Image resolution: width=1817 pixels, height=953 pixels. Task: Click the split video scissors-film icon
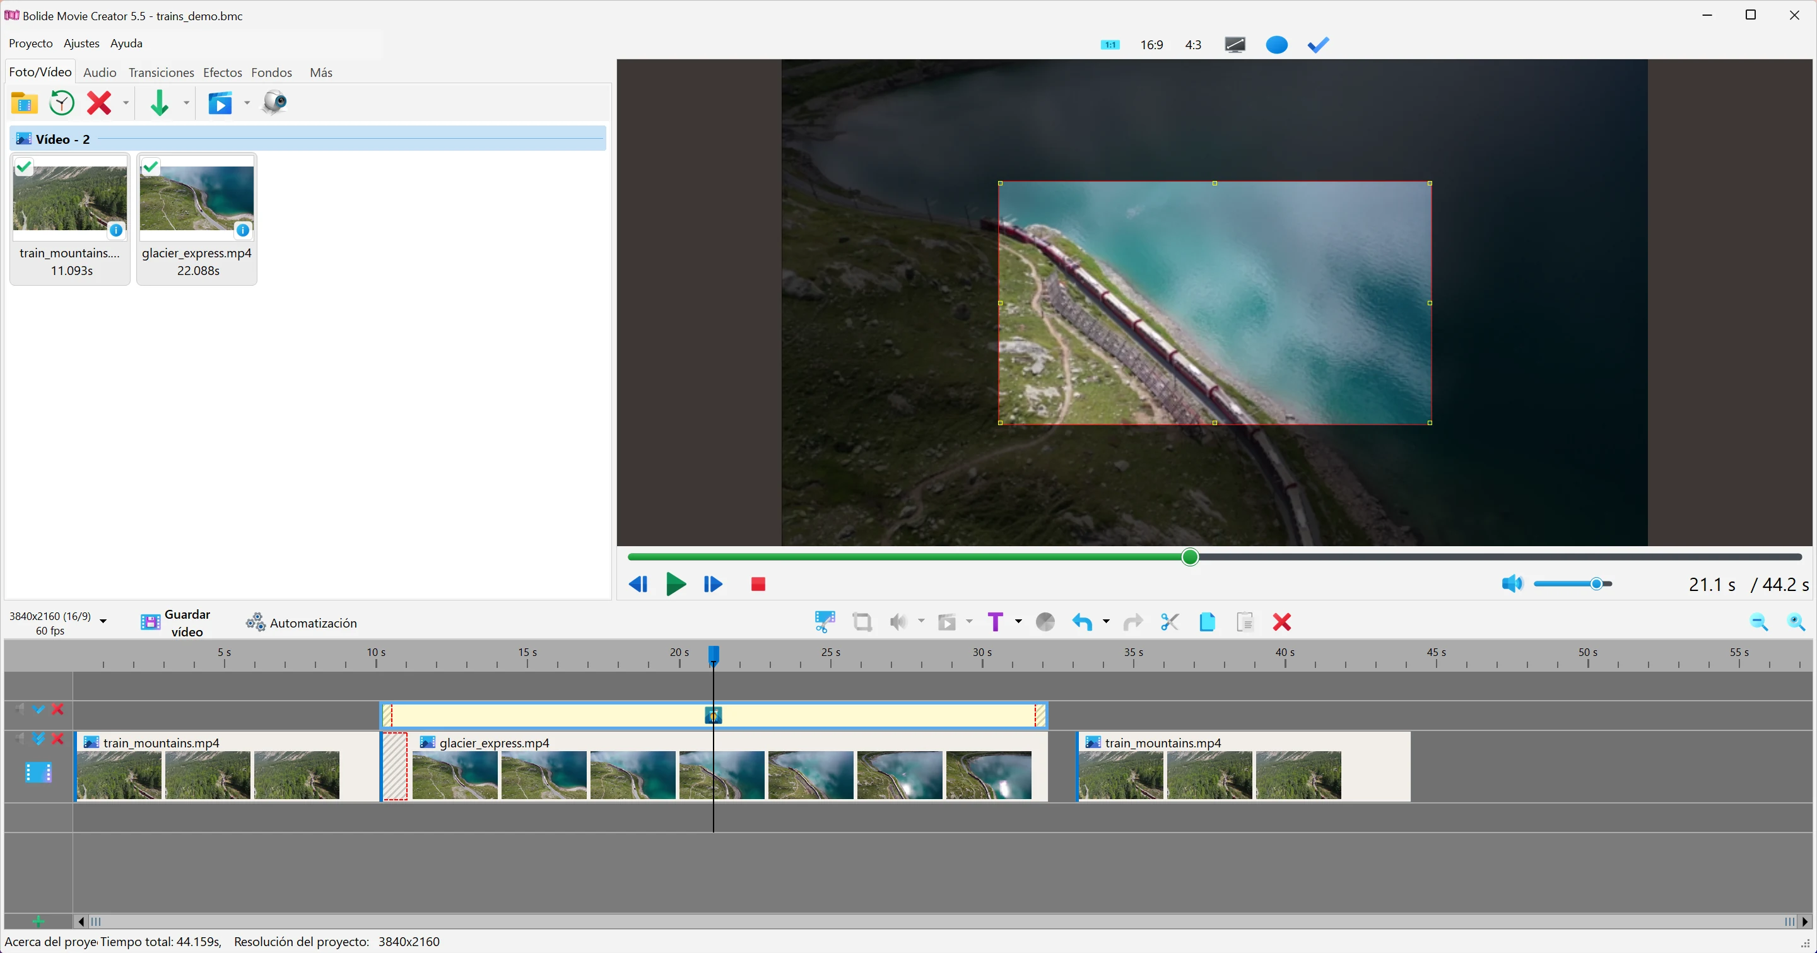(825, 622)
